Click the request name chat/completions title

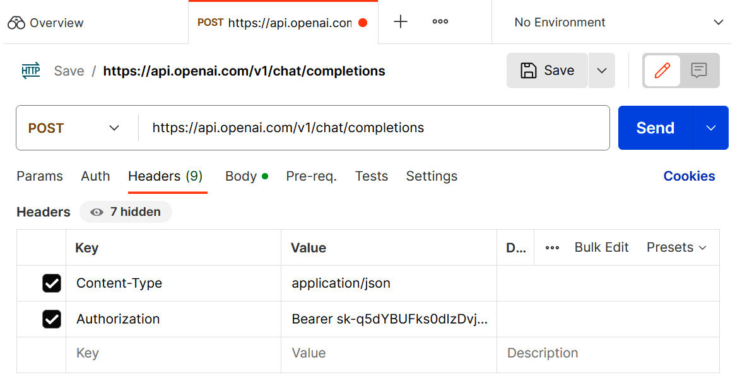(244, 70)
